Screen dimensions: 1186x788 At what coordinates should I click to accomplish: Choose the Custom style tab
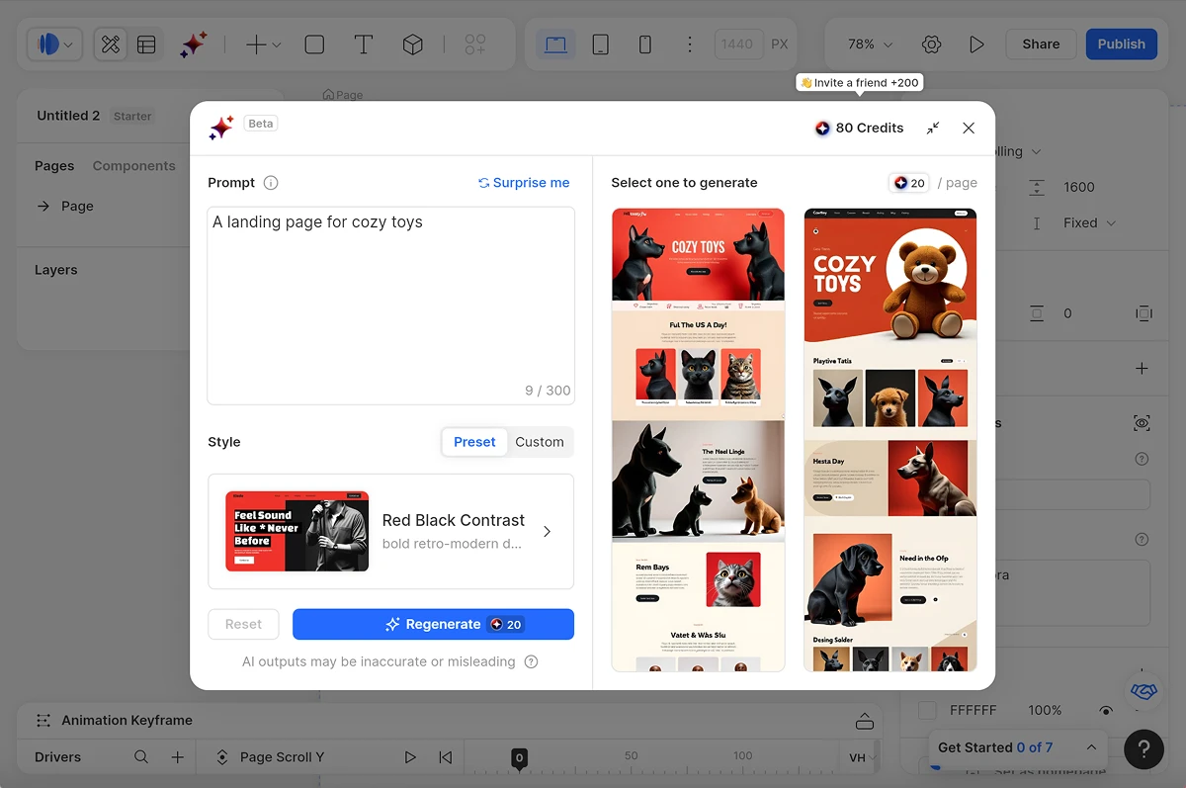tap(540, 442)
